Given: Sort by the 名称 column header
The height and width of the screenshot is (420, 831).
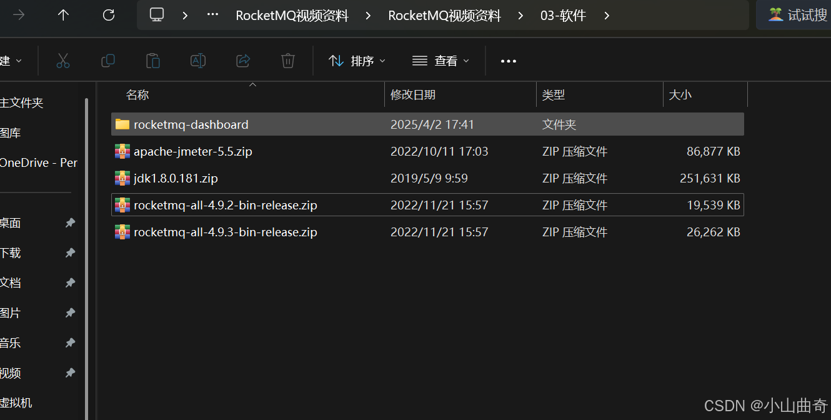Looking at the screenshot, I should tap(137, 95).
